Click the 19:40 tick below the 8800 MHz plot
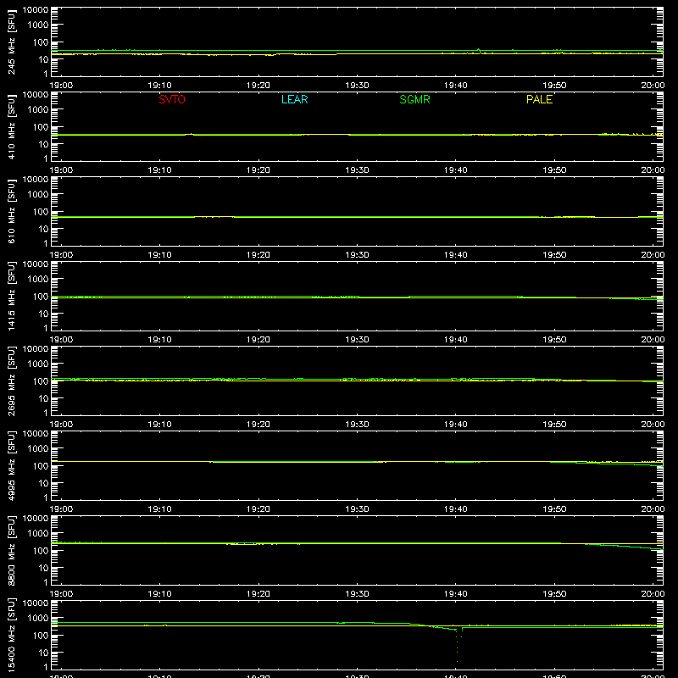Image resolution: width=678 pixels, height=678 pixels. (456, 594)
